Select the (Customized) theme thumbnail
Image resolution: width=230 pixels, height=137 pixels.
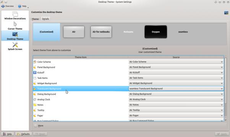47,32
